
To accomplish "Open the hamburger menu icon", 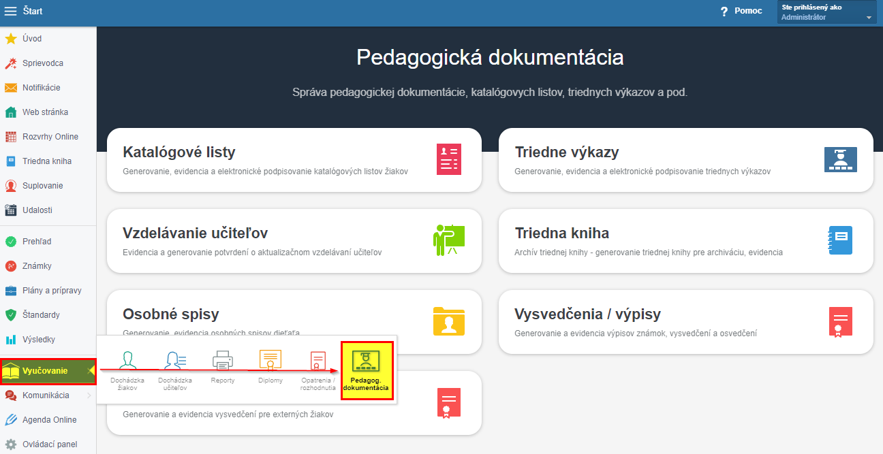I will pos(11,11).
